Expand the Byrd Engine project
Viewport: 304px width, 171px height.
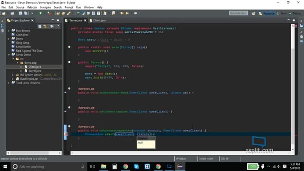tap(9, 30)
